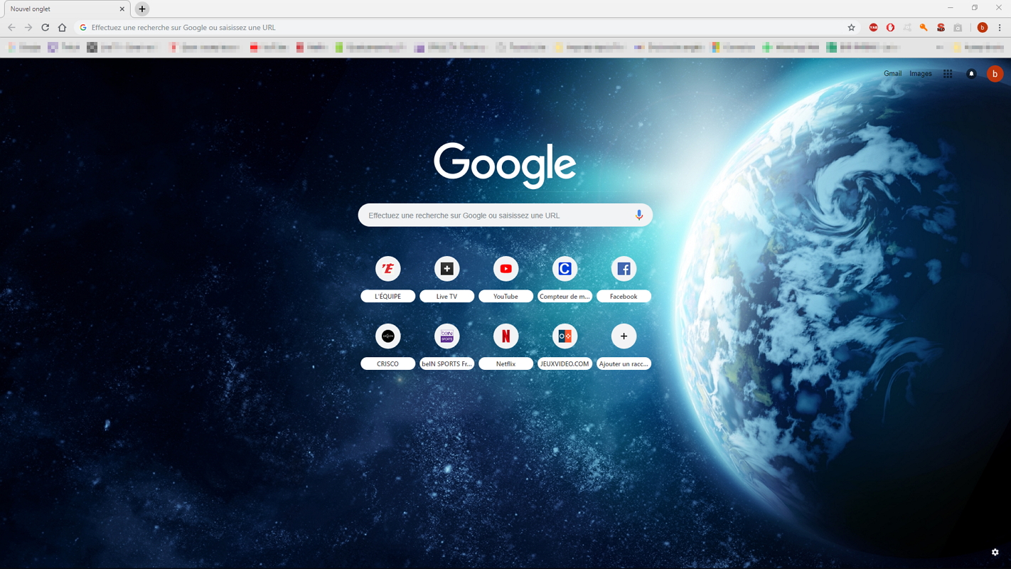The height and width of the screenshot is (569, 1011).
Task: Open the Compteur de m... shortcut
Action: point(565,279)
